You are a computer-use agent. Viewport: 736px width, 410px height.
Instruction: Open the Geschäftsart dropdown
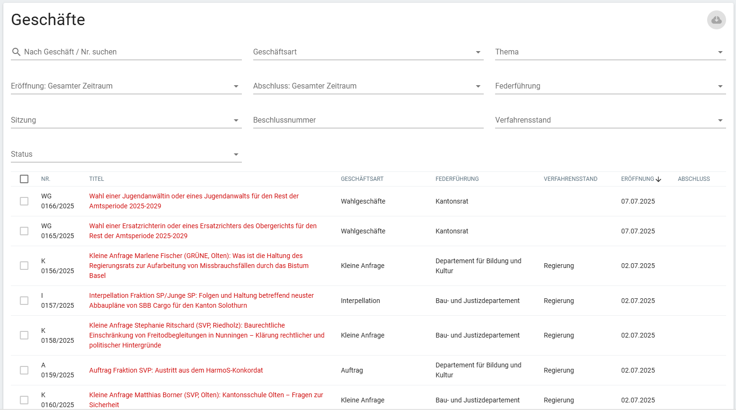[478, 52]
